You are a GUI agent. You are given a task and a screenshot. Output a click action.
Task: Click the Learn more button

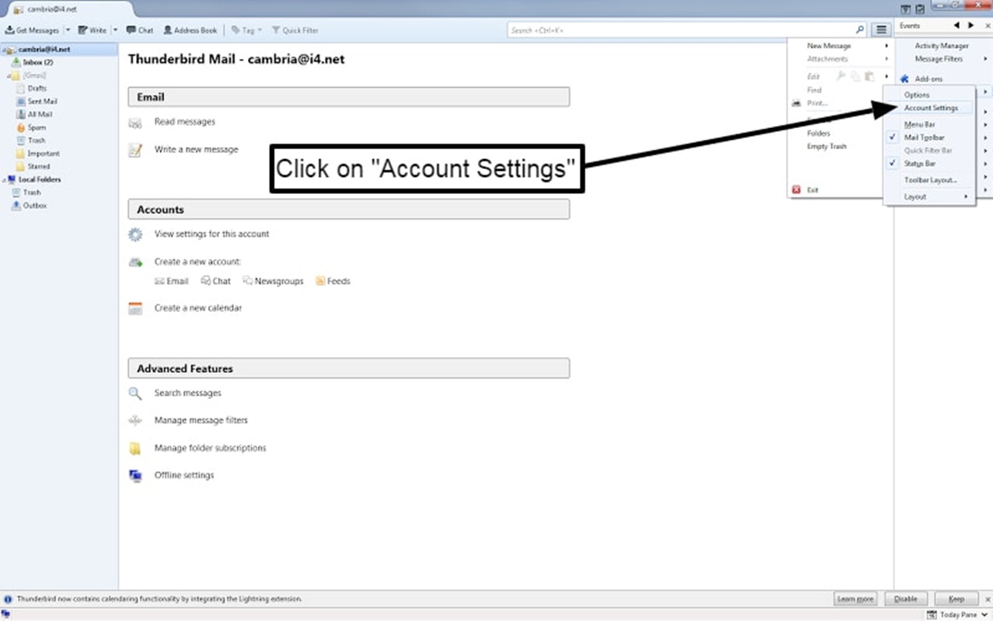855,599
